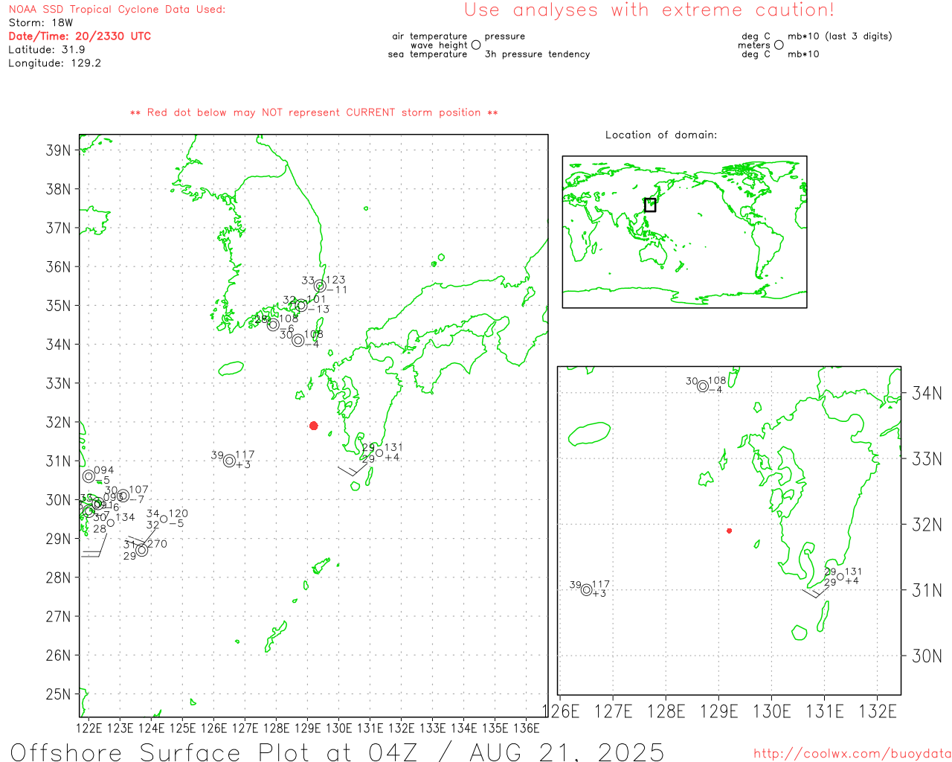Click the station circle labeled 34 120 -5

click(164, 519)
